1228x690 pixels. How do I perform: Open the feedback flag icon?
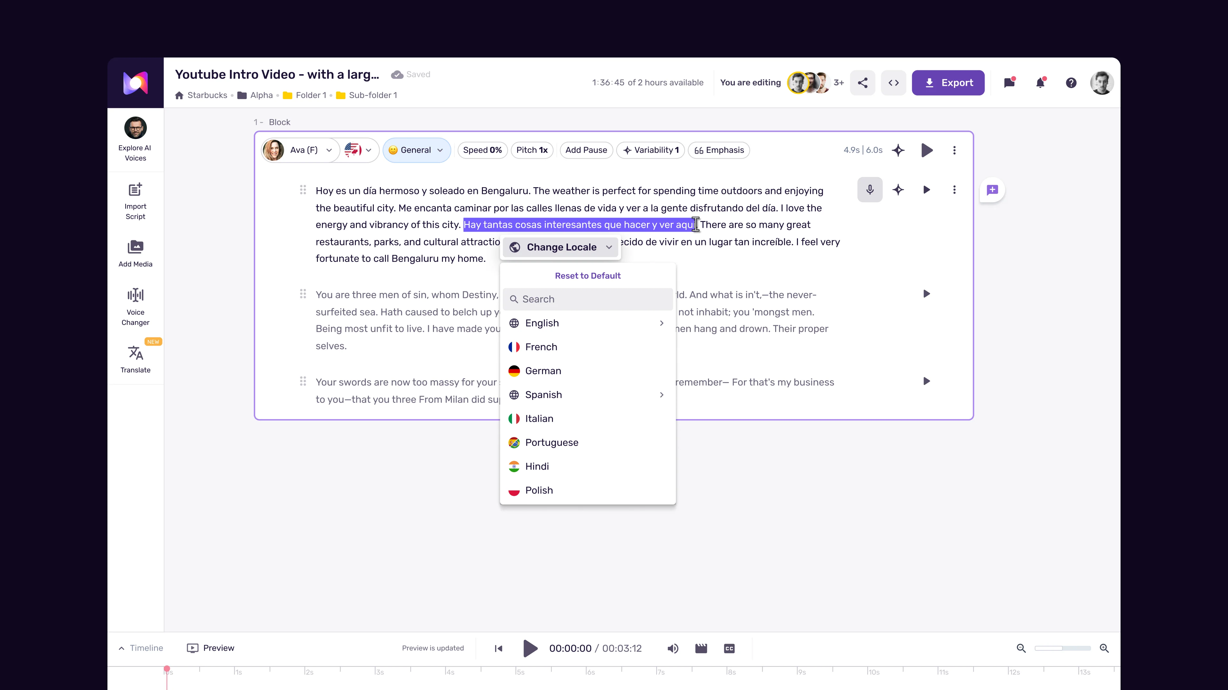(1009, 83)
